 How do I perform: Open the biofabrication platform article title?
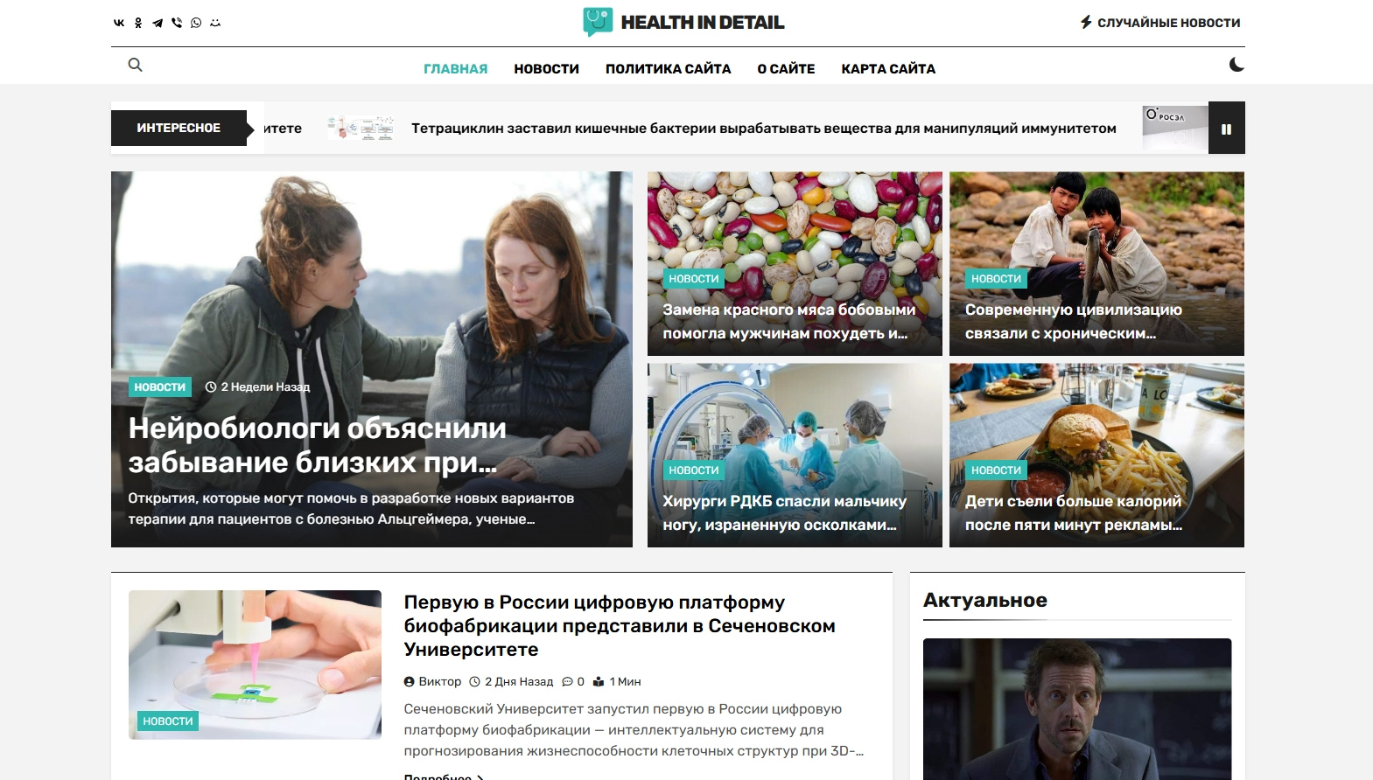(x=620, y=626)
